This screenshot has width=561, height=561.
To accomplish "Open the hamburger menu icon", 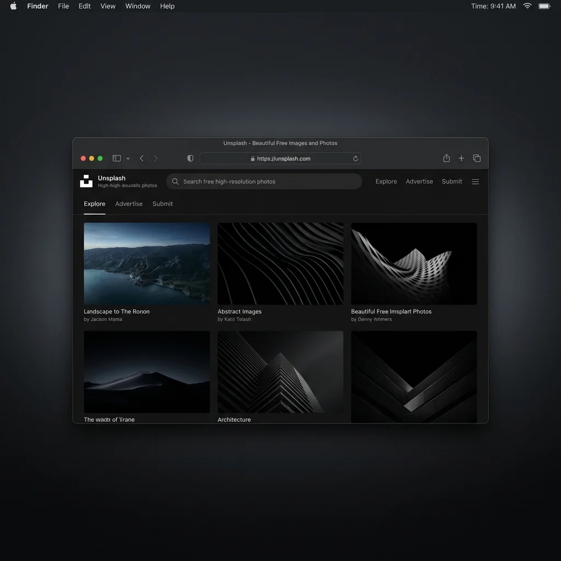I will [475, 182].
